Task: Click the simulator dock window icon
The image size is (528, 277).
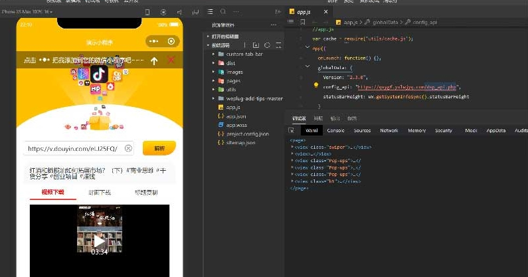Action: pyautogui.click(x=195, y=12)
